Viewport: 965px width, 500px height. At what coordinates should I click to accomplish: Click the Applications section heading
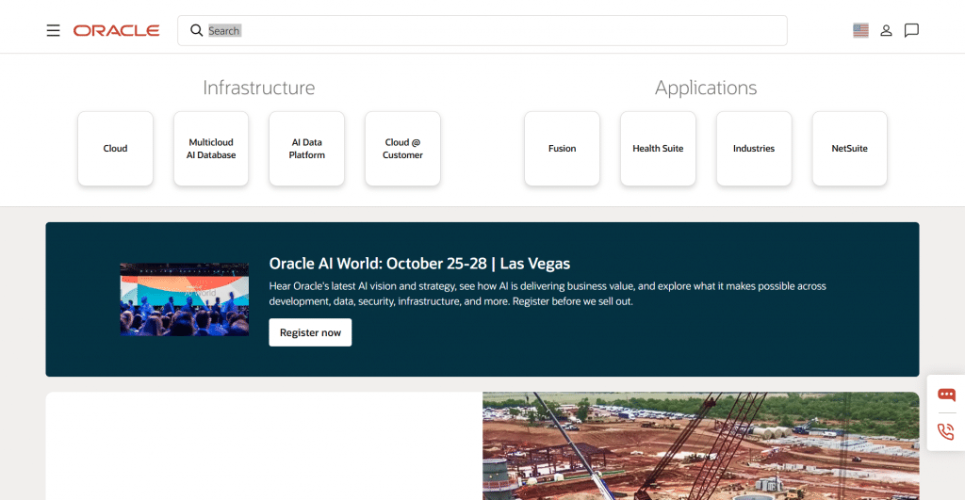pyautogui.click(x=706, y=88)
